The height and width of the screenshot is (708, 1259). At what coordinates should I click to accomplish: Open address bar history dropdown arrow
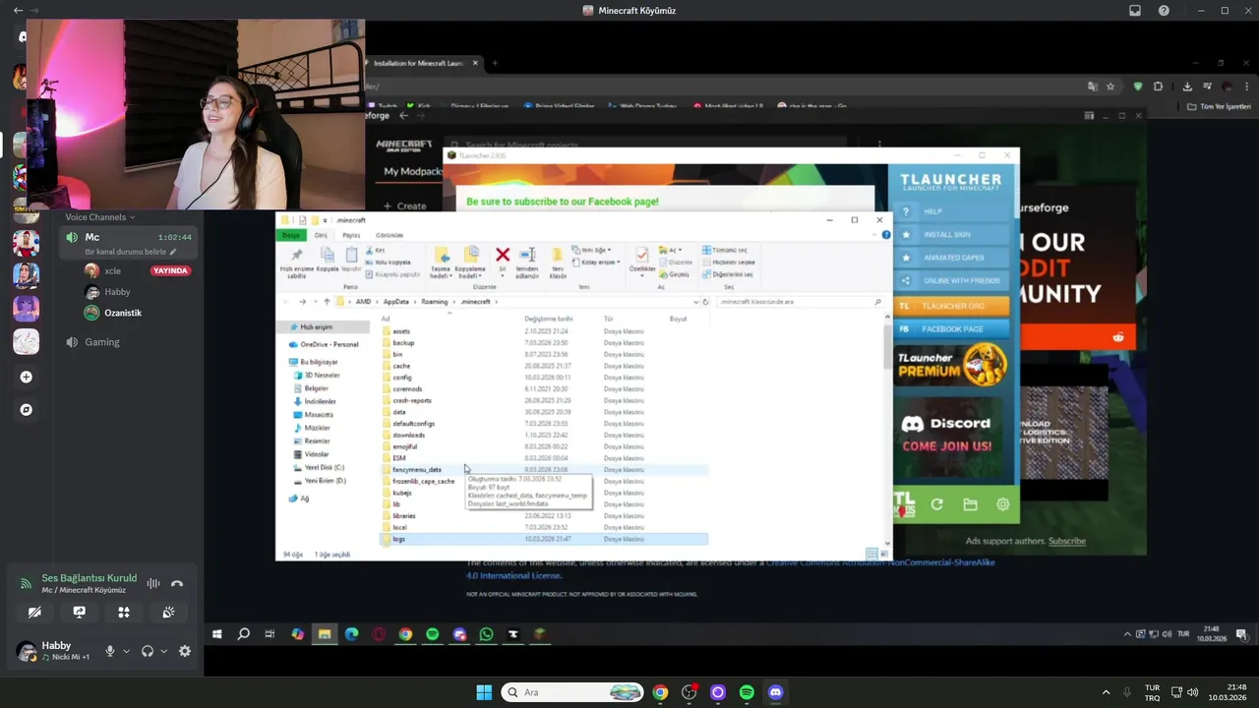click(695, 302)
